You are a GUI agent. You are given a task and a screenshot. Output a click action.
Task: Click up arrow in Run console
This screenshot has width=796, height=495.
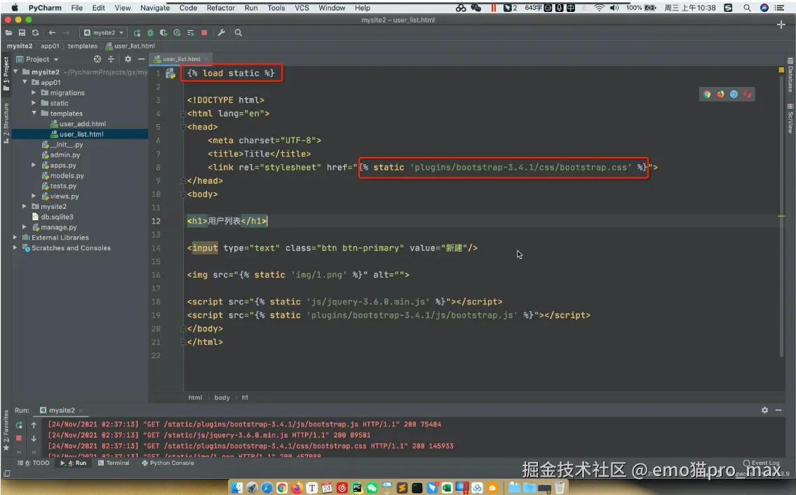34,425
